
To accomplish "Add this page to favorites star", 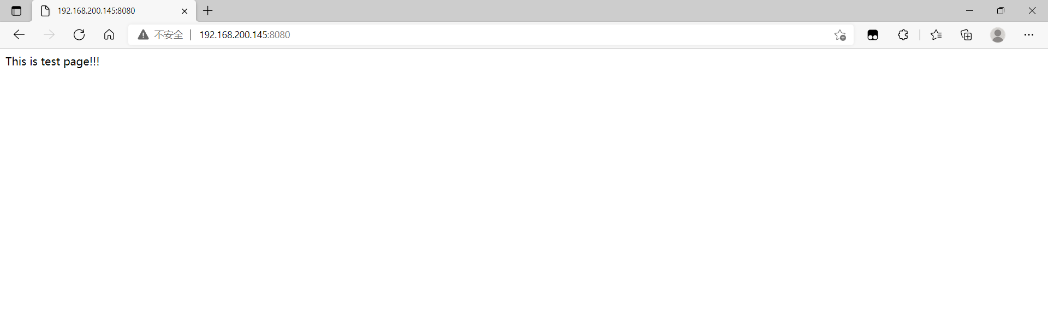I will click(840, 35).
